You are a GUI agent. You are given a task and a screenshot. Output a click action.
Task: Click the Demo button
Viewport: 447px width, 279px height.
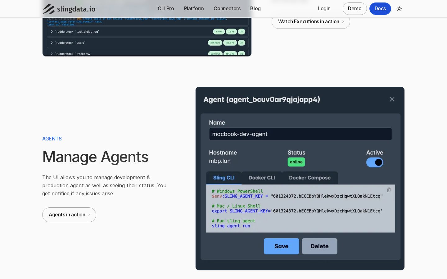point(354,9)
